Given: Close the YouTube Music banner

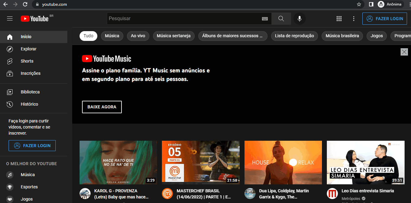Looking at the screenshot, I should click(x=404, y=52).
